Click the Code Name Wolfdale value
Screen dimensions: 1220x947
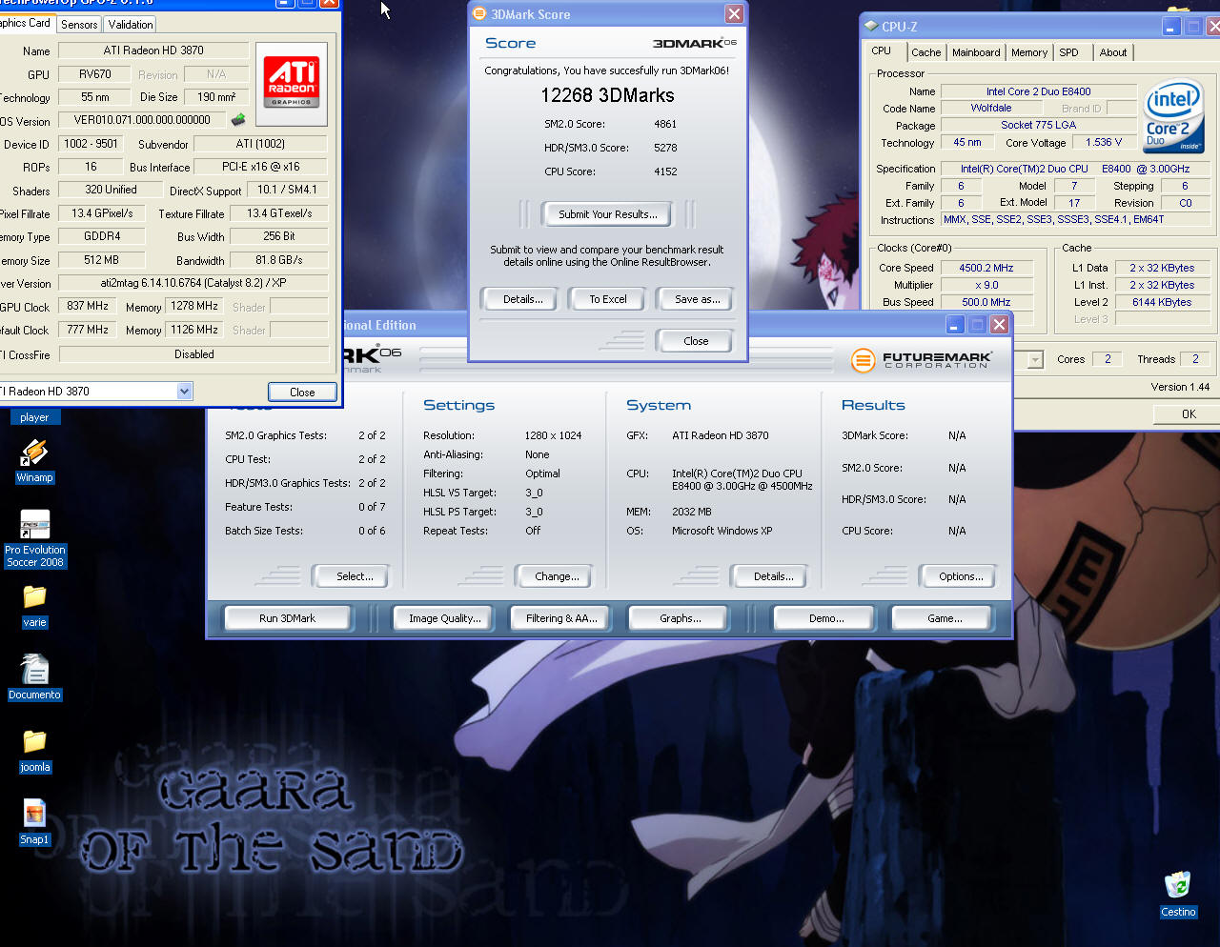tap(991, 108)
